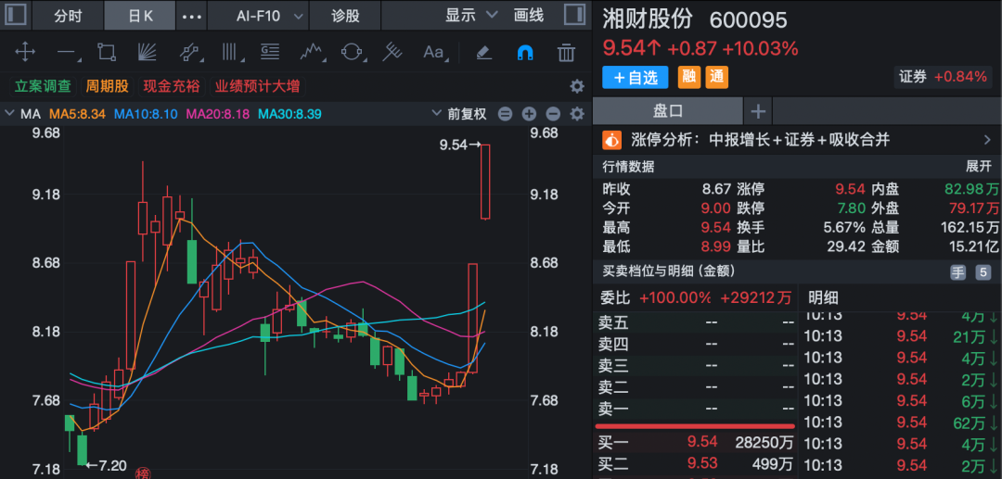Click the 现金充裕 tag
Image resolution: width=1002 pixels, height=479 pixels.
tap(172, 86)
